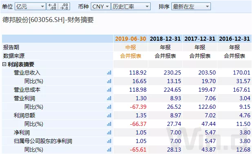252x154 pixels.
Task: Open the 历史汇率 dropdown
Action: [x=131, y=7]
